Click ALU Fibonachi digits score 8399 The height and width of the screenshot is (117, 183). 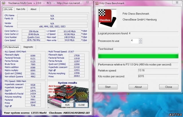[x=33, y=56]
